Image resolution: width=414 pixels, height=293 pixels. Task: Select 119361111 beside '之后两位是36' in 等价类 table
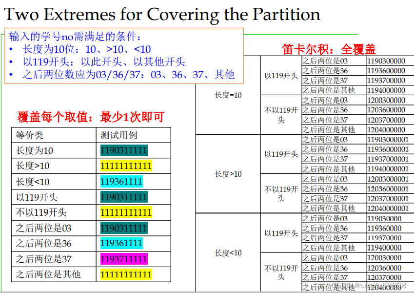pyautogui.click(x=121, y=243)
